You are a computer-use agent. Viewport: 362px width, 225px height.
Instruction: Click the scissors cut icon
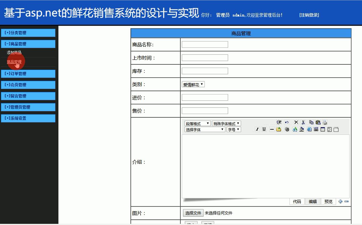pyautogui.click(x=303, y=122)
